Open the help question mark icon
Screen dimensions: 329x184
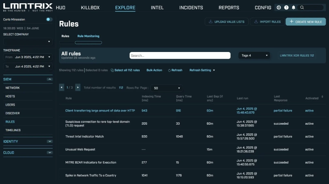click(286, 8)
